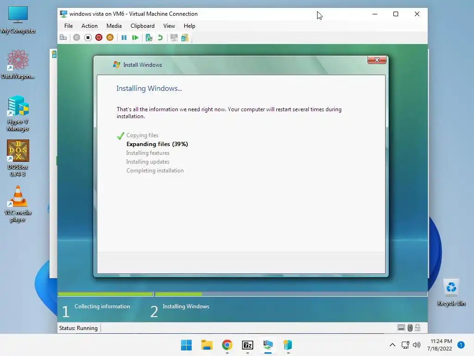Screen dimensions: 474x356
Task: Shut down the VM using the red power icon
Action: (99, 38)
